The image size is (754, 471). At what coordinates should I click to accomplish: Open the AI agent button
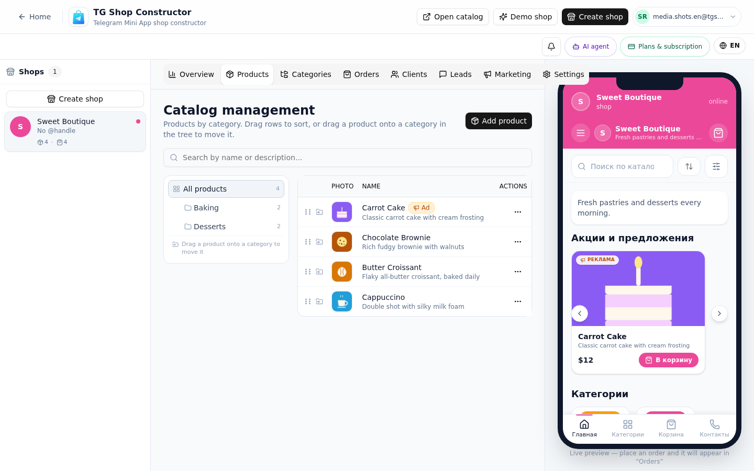coord(591,47)
